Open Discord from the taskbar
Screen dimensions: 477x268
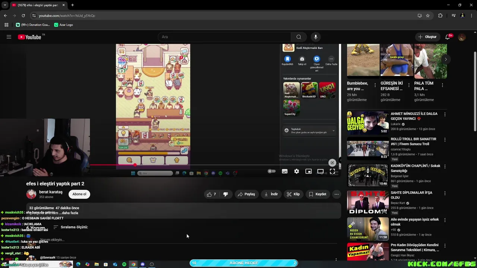coord(142,264)
